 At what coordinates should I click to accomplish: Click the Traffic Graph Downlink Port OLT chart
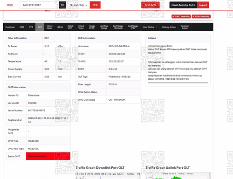coord(108,176)
